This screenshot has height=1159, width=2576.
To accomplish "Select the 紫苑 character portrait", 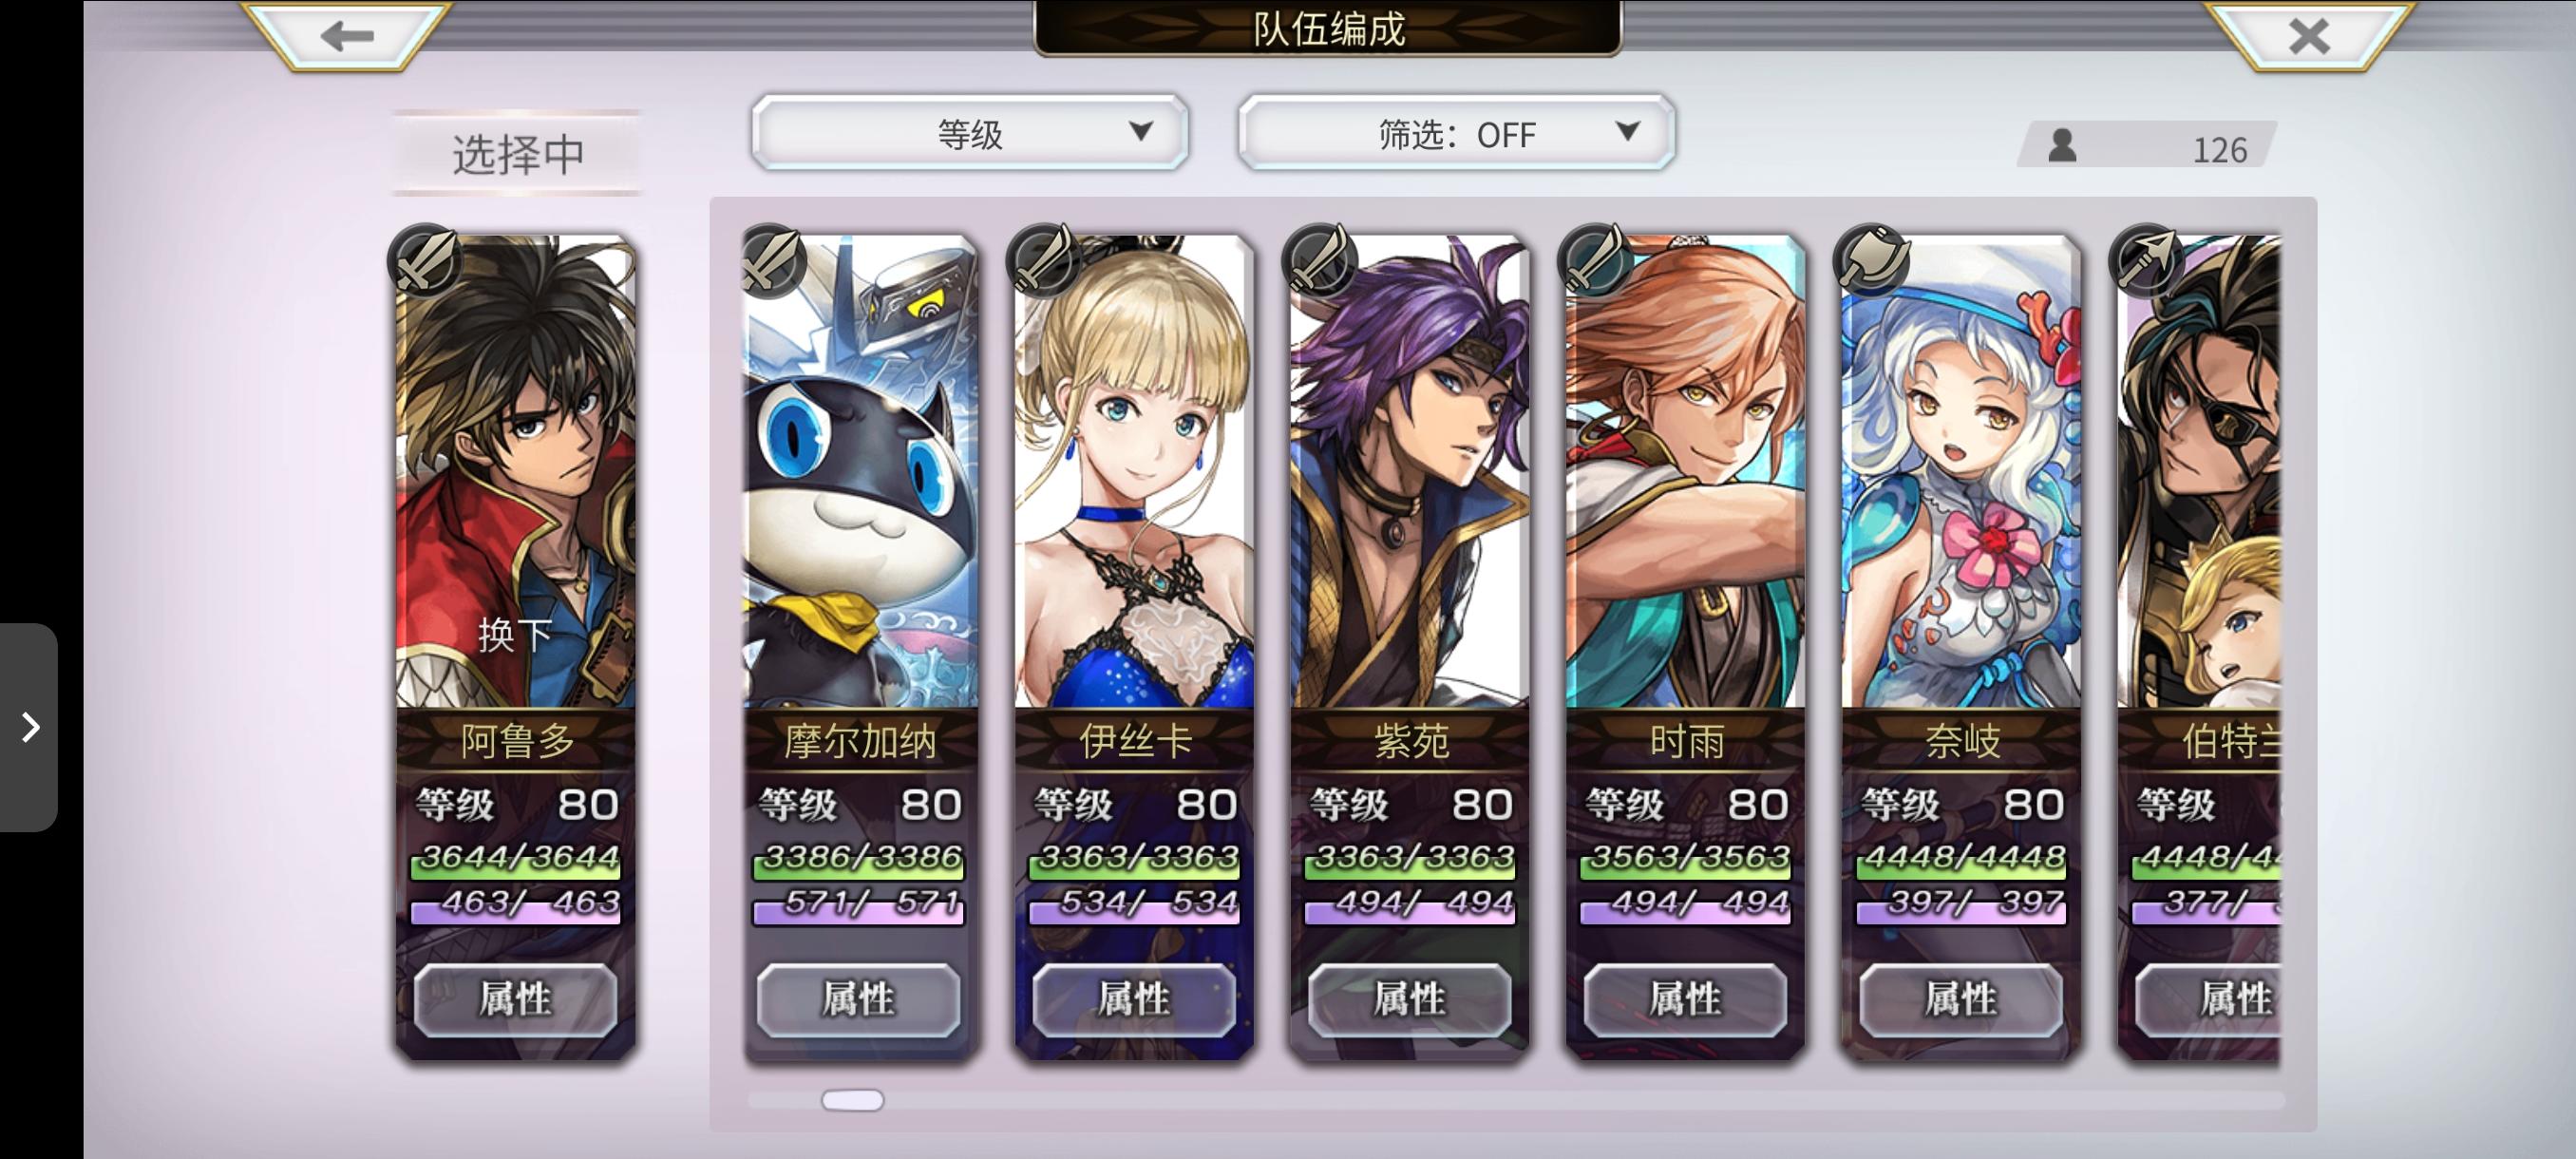I will (x=1410, y=472).
